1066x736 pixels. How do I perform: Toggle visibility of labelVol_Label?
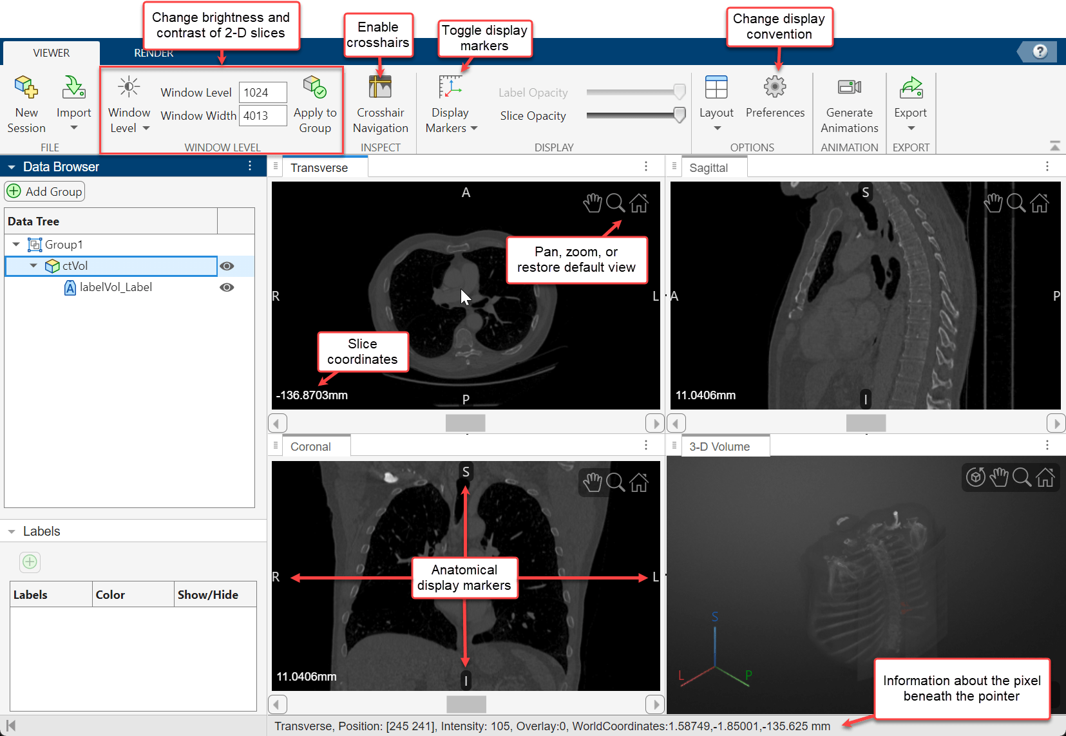click(x=227, y=287)
